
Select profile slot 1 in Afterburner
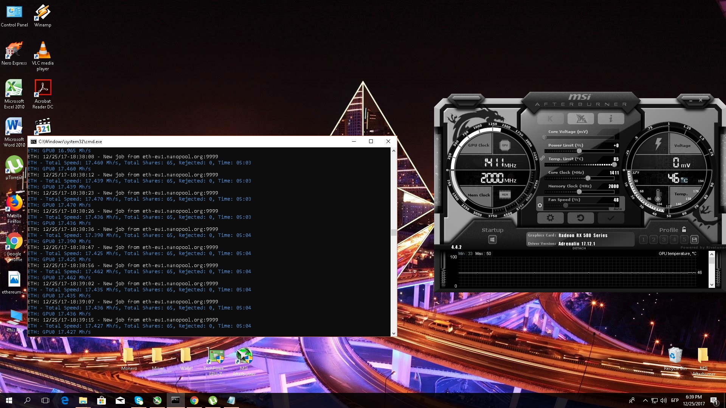[643, 240]
